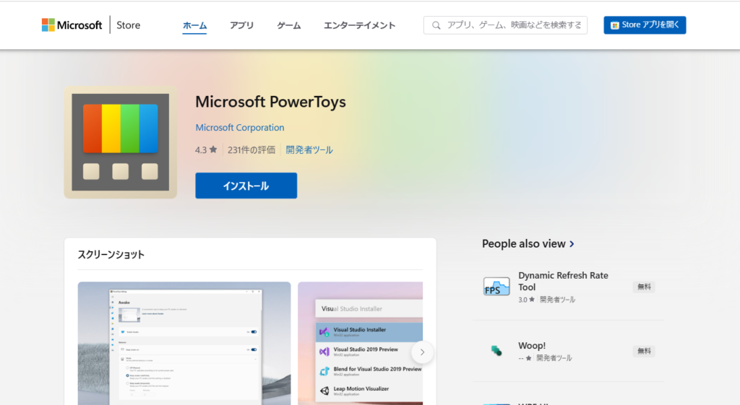740x405 pixels.
Task: Click the Microsoft logo in header
Action: pos(72,25)
